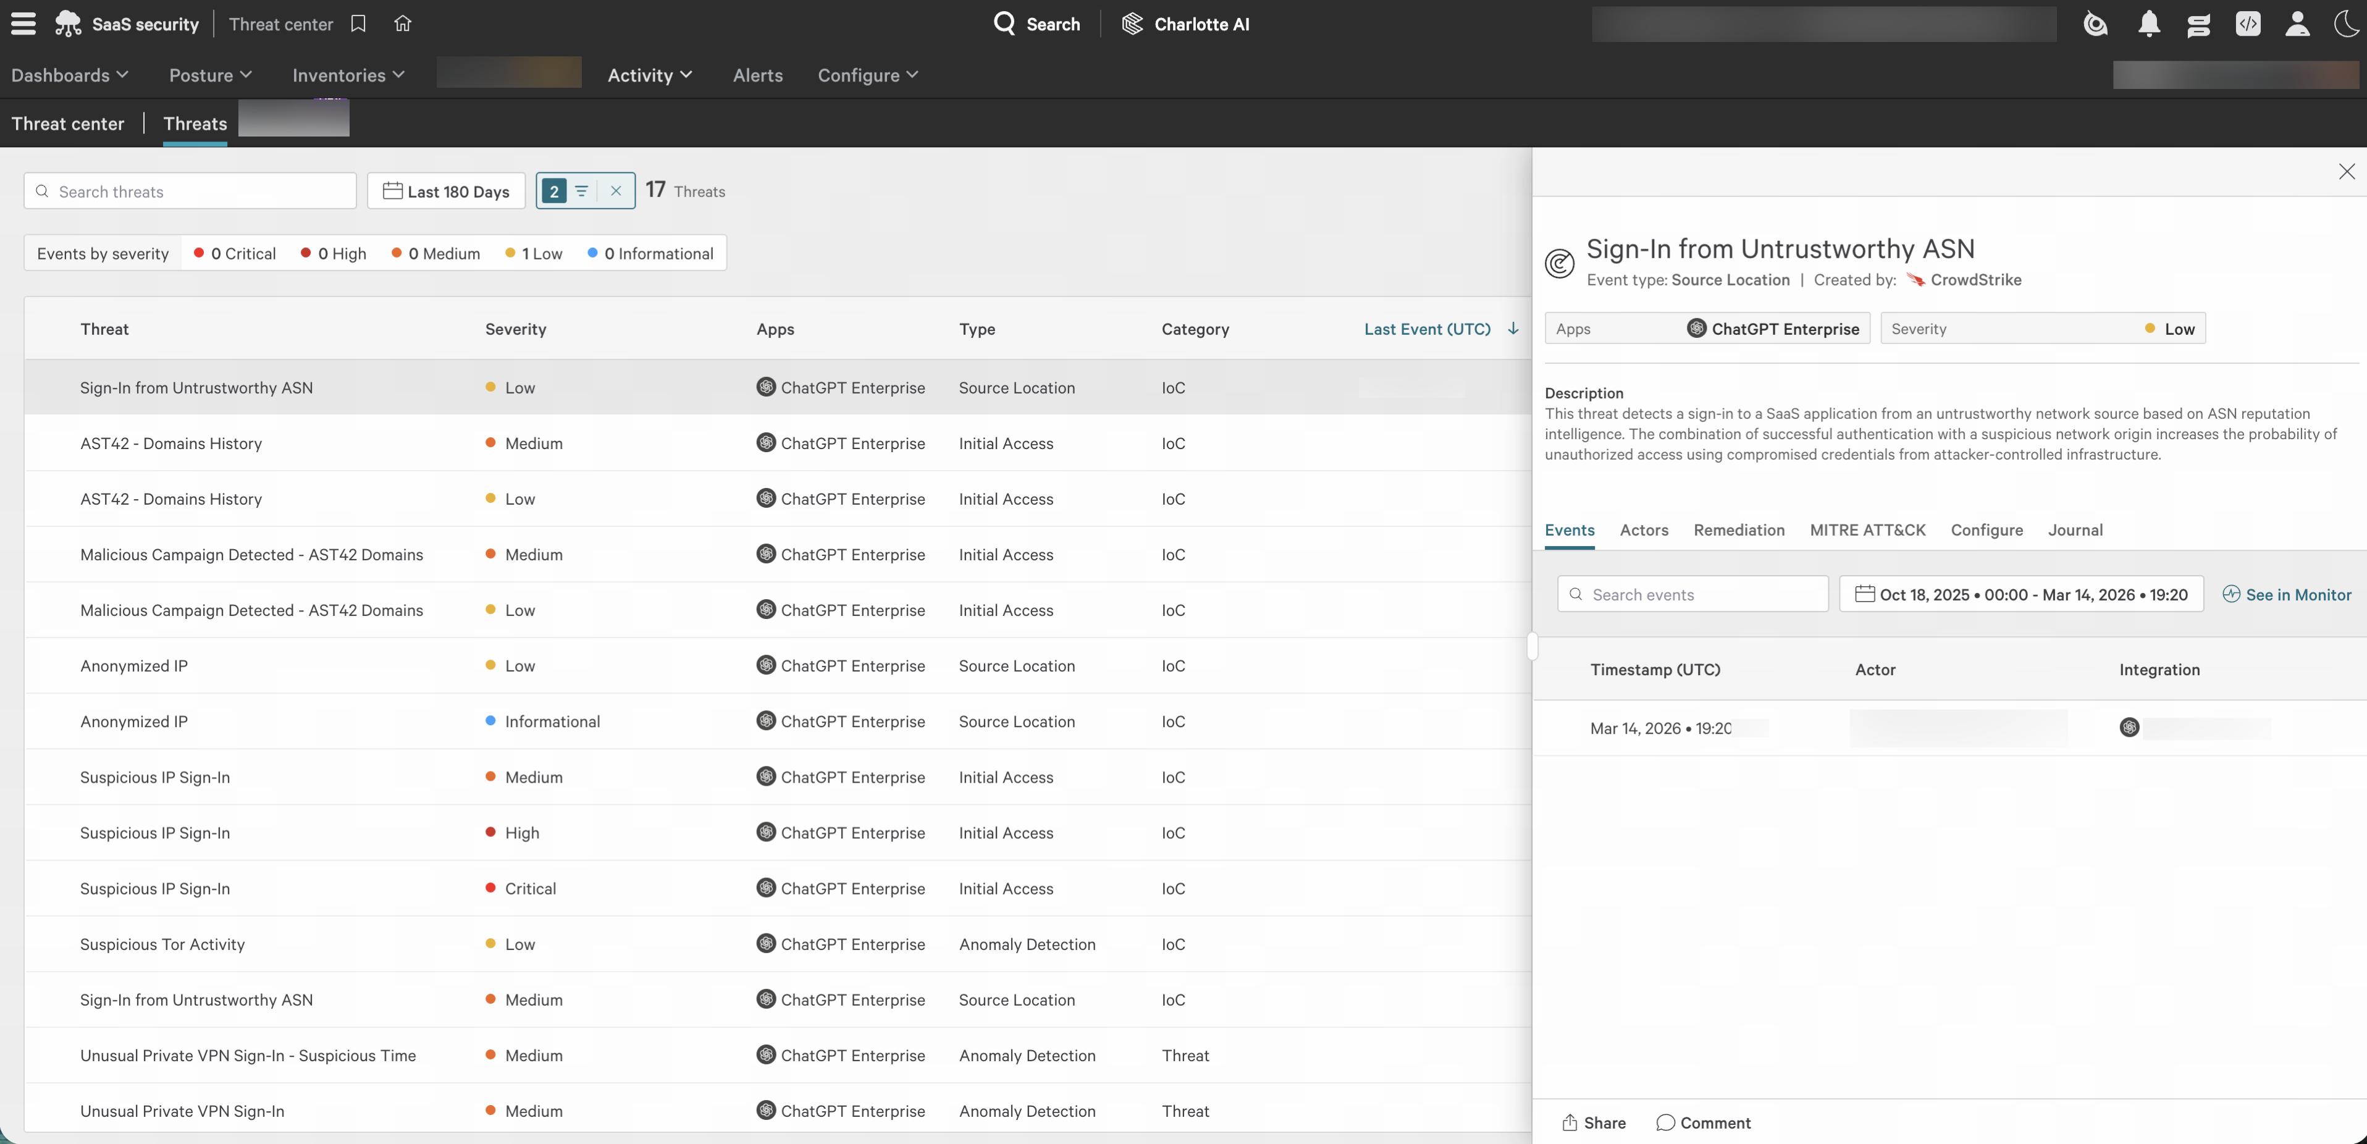Open the Last 180 Days date picker

coord(447,191)
